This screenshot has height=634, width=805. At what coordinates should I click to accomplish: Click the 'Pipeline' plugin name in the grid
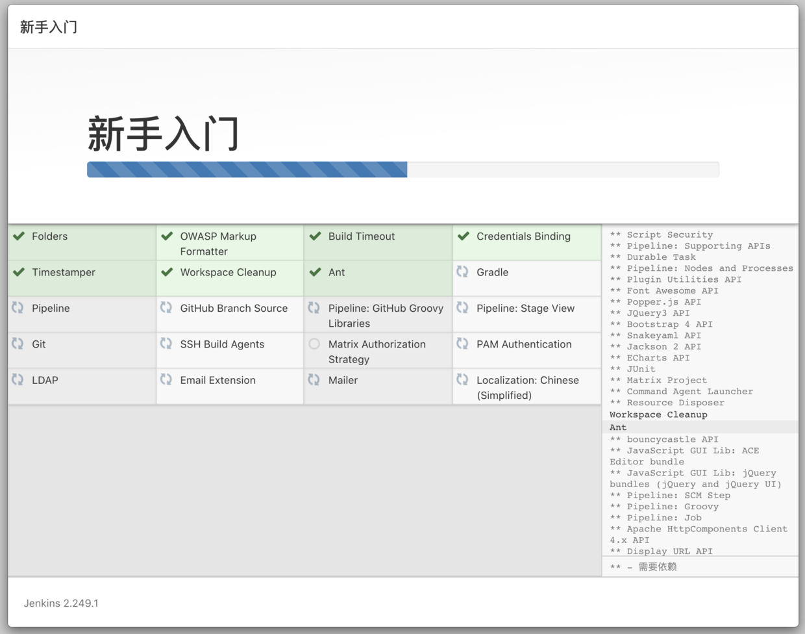tap(51, 308)
